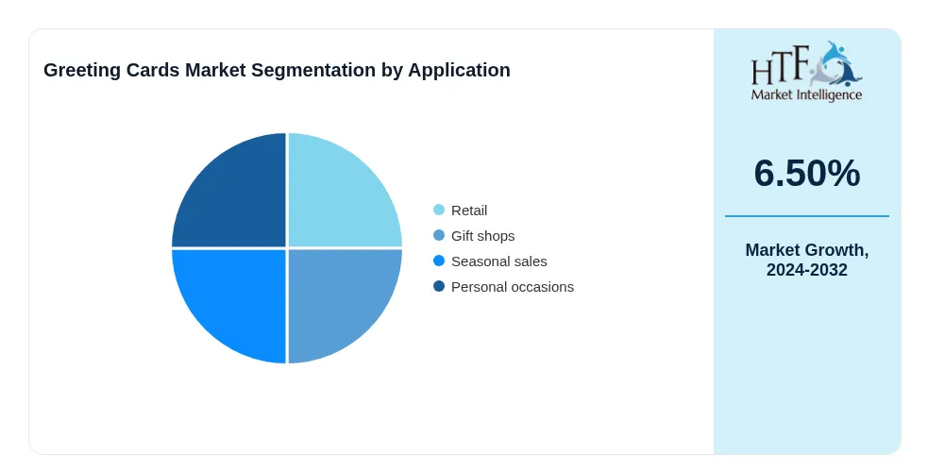The width and height of the screenshot is (928, 472).
Task: Click the Gift shops legend dot
Action: pyautogui.click(x=439, y=235)
